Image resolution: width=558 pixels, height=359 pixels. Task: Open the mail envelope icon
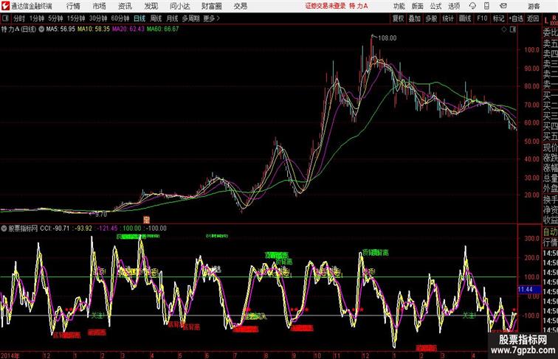click(503, 6)
